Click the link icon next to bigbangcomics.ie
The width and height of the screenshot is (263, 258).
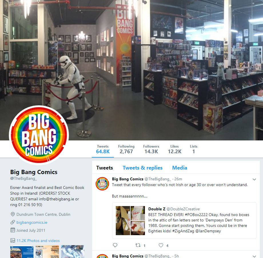coord(13,222)
